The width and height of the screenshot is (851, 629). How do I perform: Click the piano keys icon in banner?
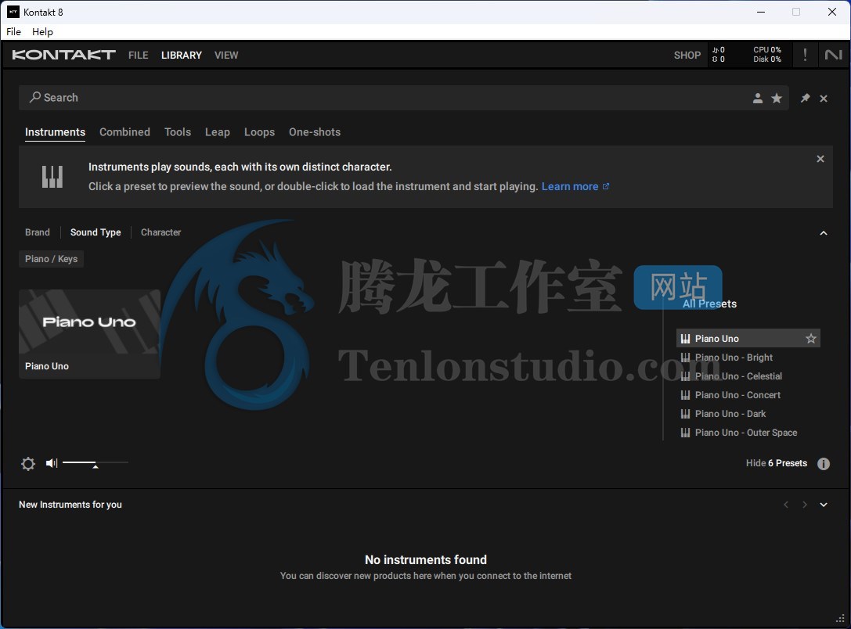[x=52, y=177]
